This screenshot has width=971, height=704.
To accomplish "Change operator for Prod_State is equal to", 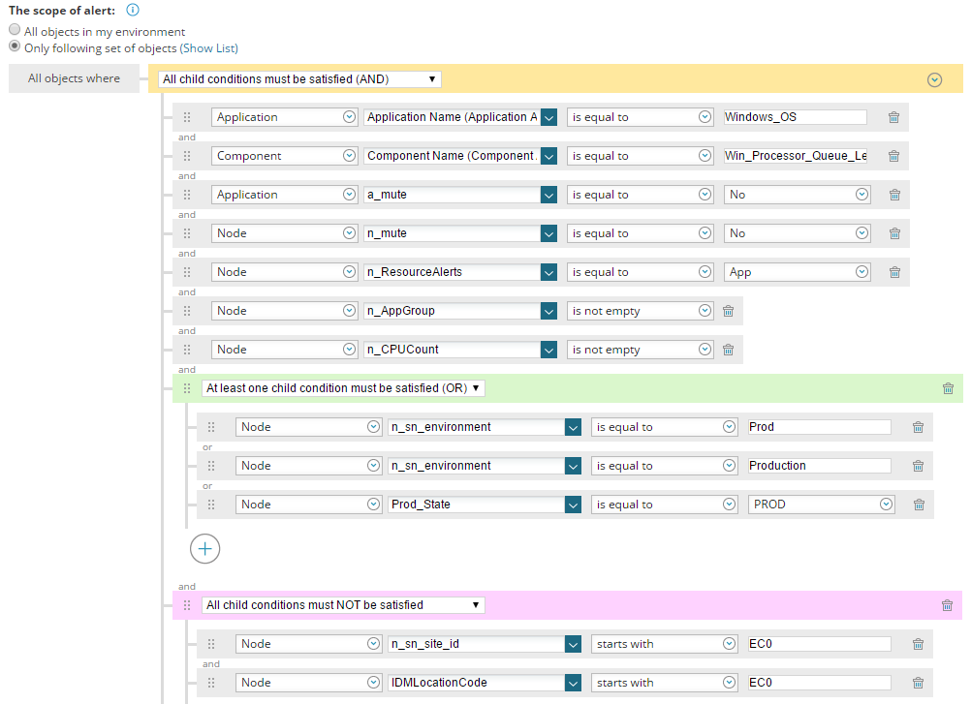I will [x=664, y=505].
